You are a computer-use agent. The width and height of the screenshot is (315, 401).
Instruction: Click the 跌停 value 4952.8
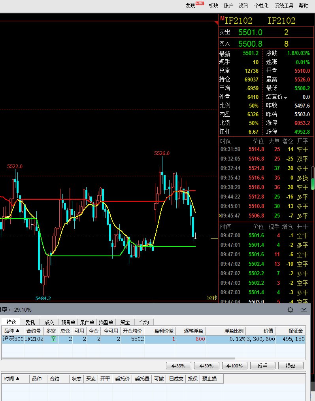pyautogui.click(x=302, y=132)
